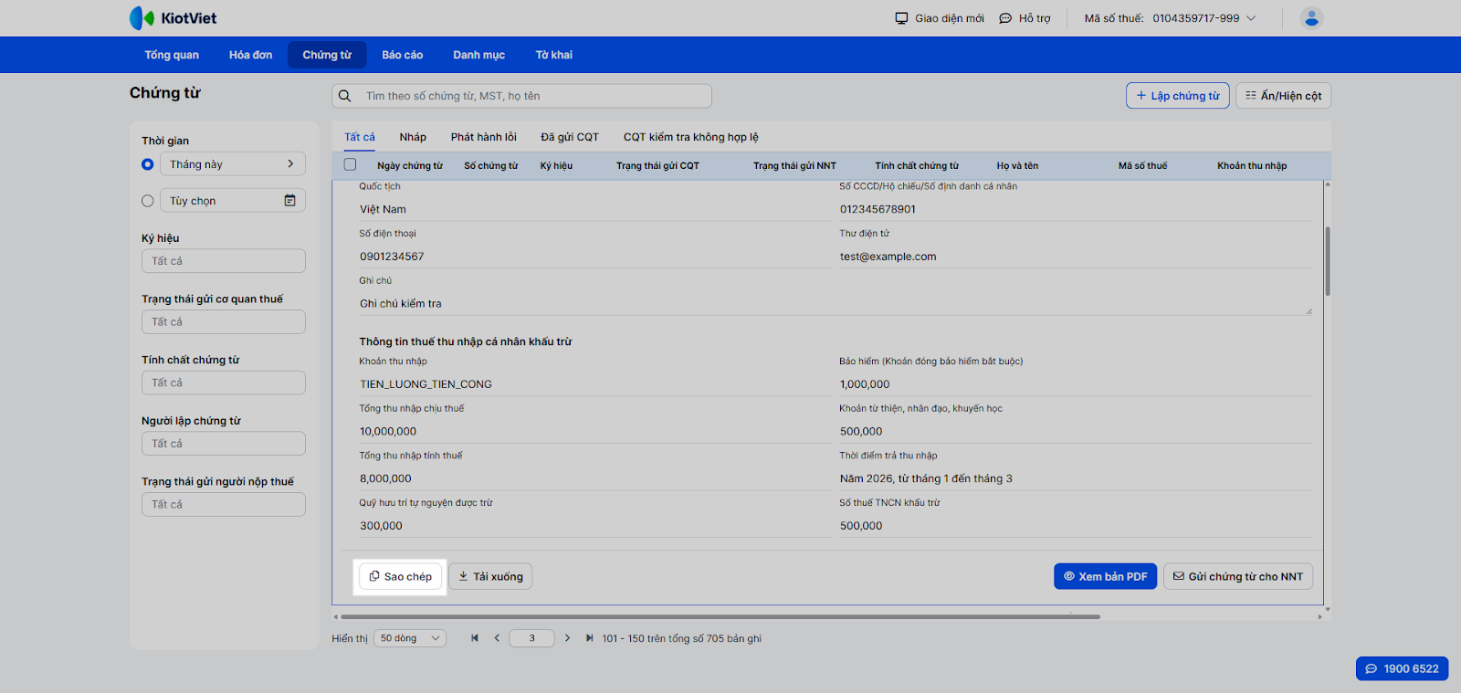Click the CCCD number field 012345678901
Image resolution: width=1461 pixels, height=693 pixels.
[x=1076, y=209]
